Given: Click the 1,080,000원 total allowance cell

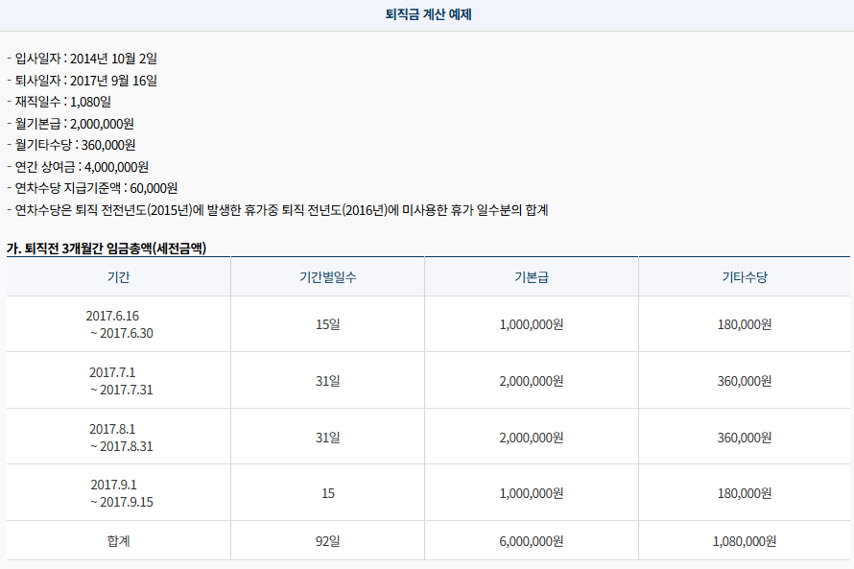Looking at the screenshot, I should pyautogui.click(x=744, y=540).
